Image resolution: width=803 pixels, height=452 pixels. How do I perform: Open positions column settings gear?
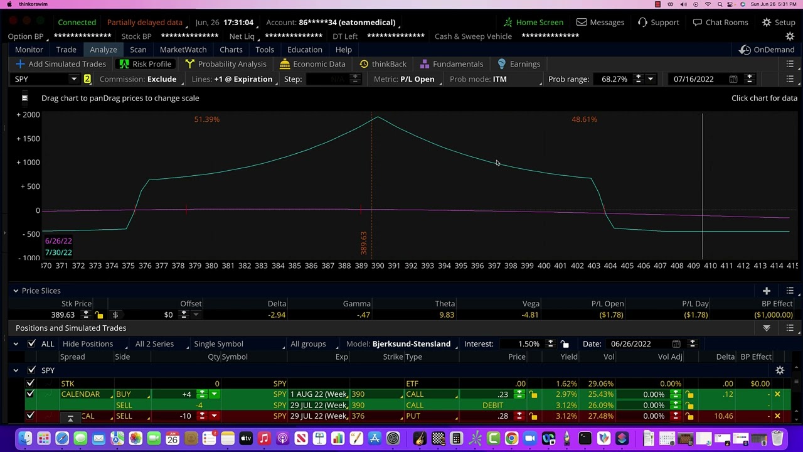780,370
